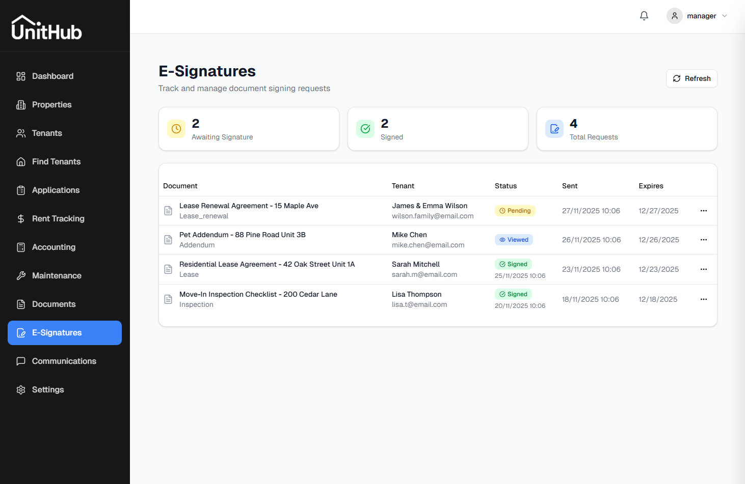Open Properties via its building icon
This screenshot has width=745, height=484.
21,104
